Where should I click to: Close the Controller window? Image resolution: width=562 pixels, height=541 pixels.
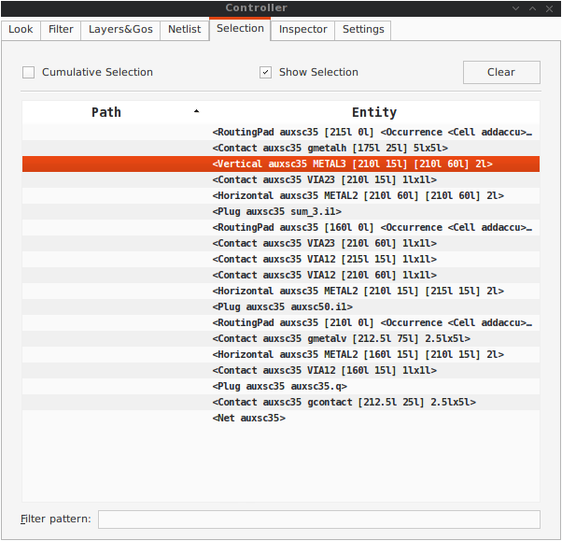pyautogui.click(x=549, y=8)
